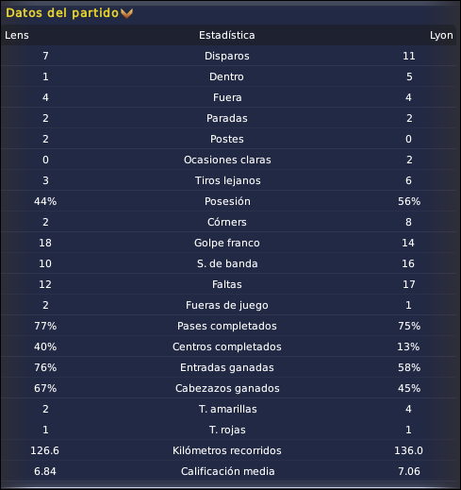Select the T. rojas row
Image resolution: width=461 pixels, height=490 pixels.
228,430
